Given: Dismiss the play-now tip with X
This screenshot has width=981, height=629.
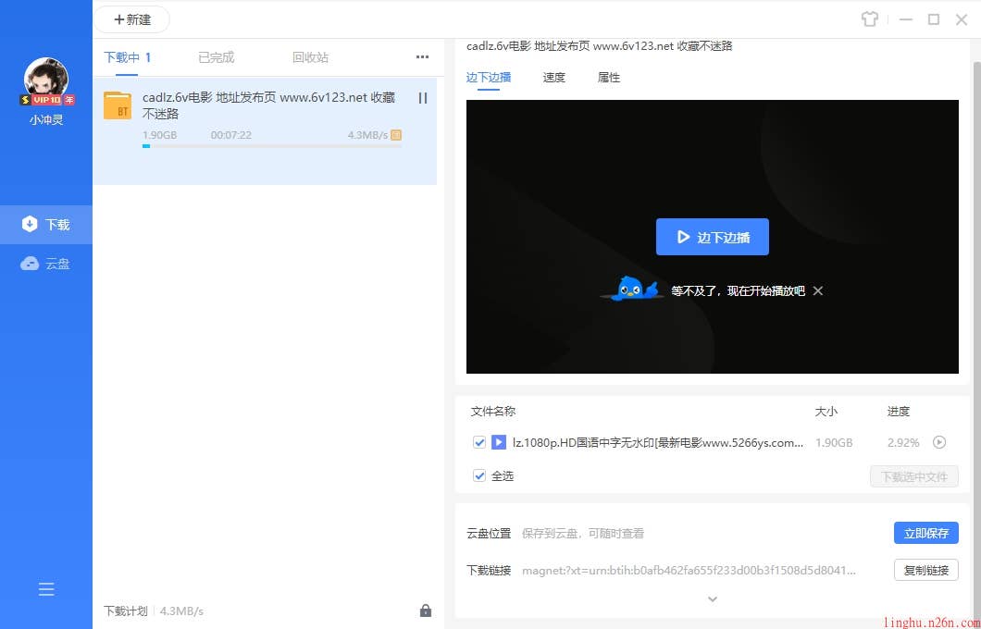Looking at the screenshot, I should click(818, 290).
